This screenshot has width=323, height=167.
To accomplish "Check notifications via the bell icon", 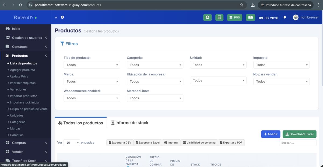I will (x=285, y=17).
